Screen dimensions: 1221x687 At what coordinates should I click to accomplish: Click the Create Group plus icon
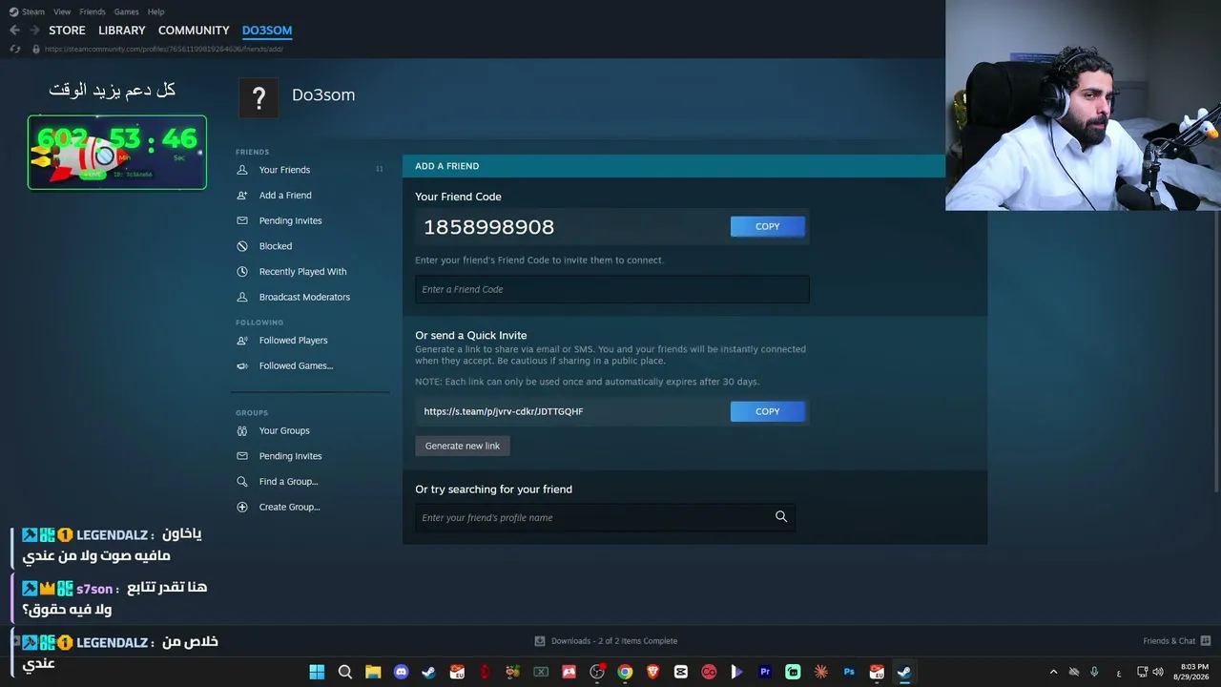click(x=242, y=508)
